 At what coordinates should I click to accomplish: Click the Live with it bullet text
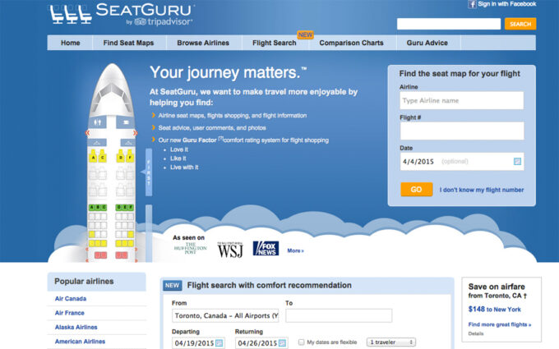pyautogui.click(x=184, y=167)
